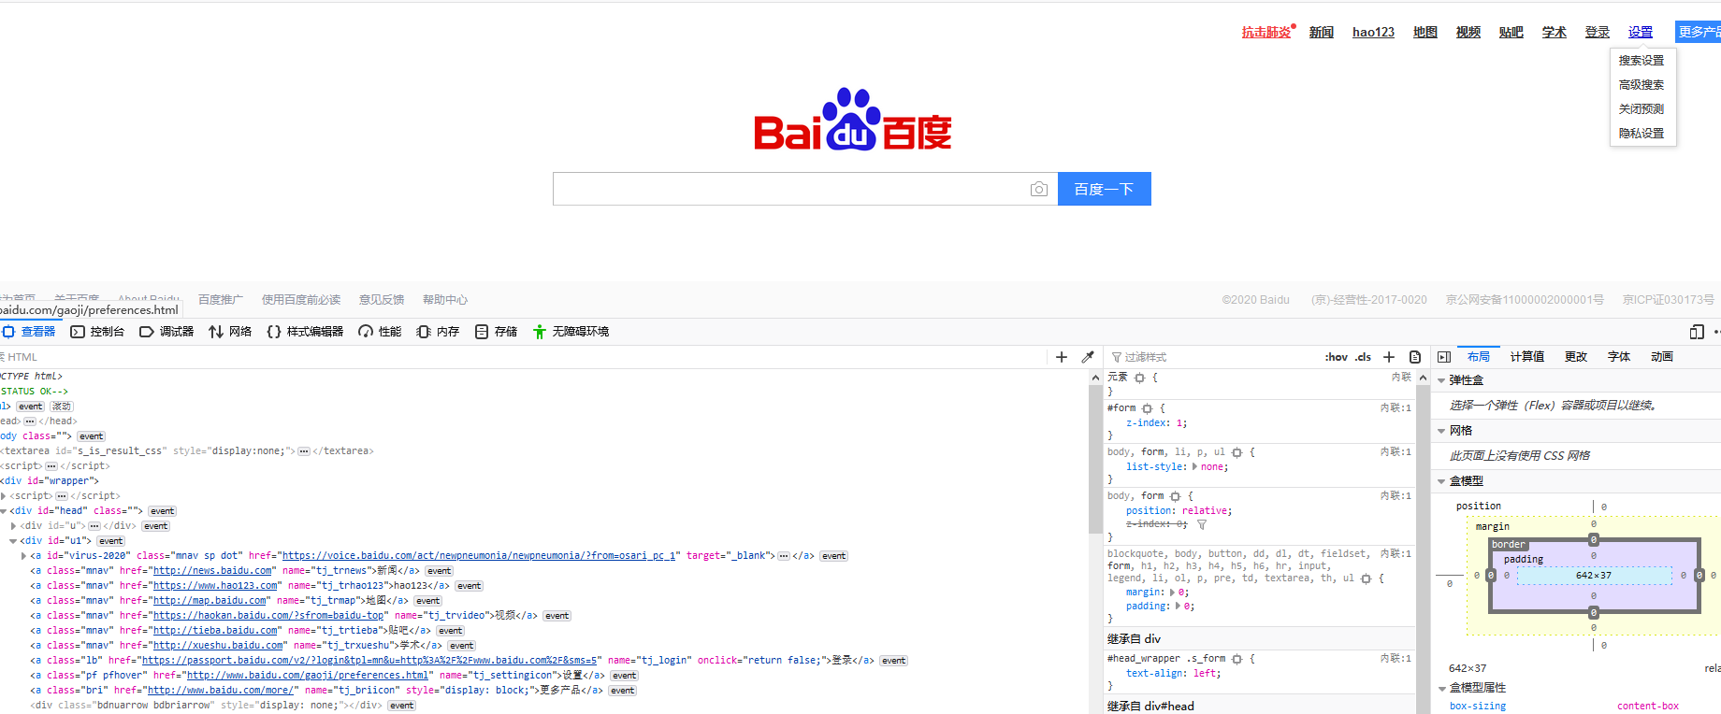Collapse the div id="head" tree node
Viewport: 1721px width, 714px height.
point(4,511)
